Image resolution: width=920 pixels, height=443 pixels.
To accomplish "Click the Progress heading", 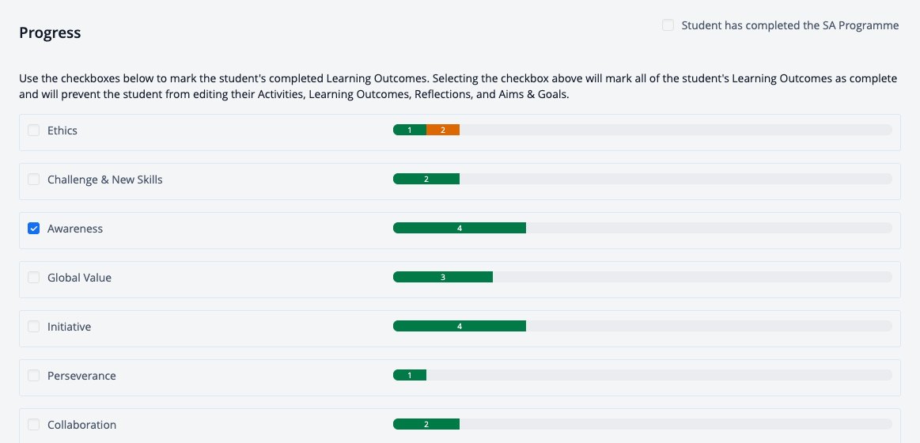I will tap(50, 33).
